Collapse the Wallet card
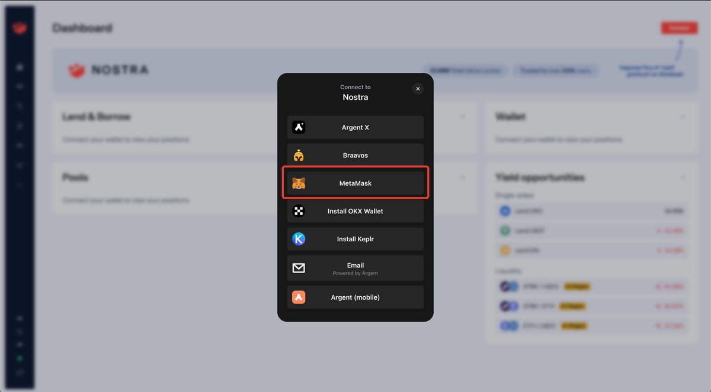 pyautogui.click(x=683, y=117)
